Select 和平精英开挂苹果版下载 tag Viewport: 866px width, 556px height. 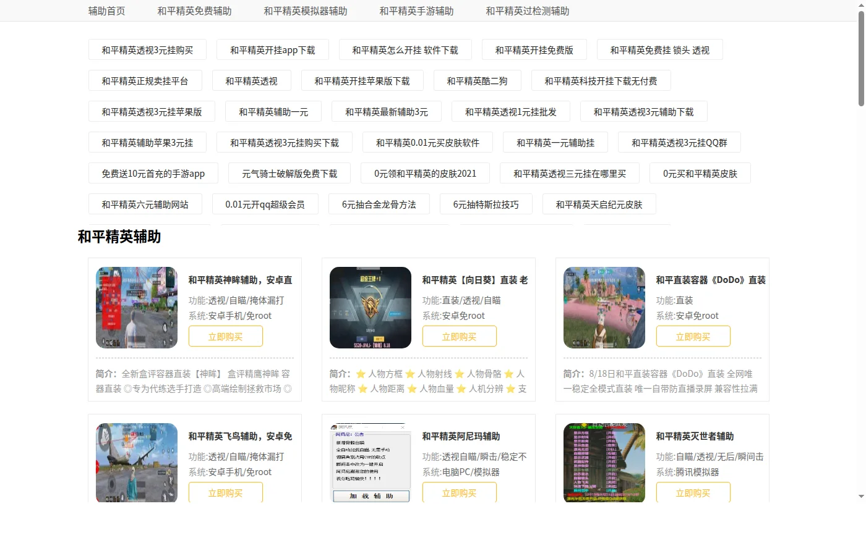click(362, 81)
